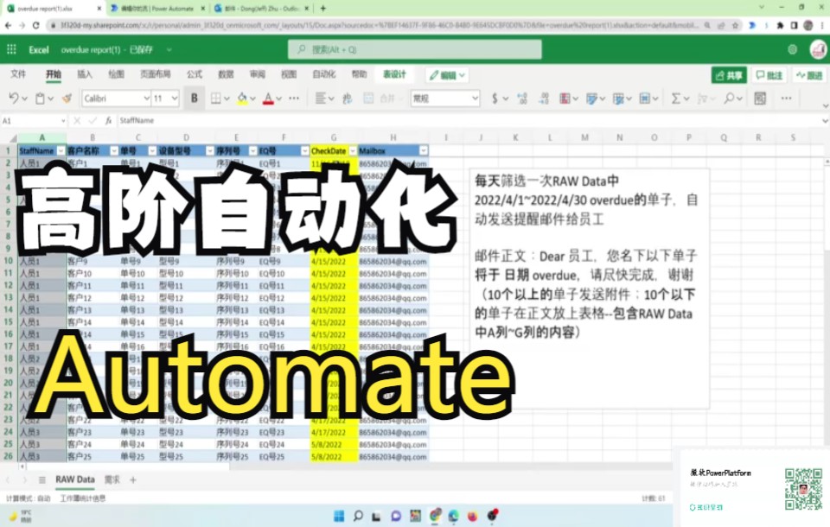Click the 批注 comments button
830x527 pixels.
coord(769,75)
